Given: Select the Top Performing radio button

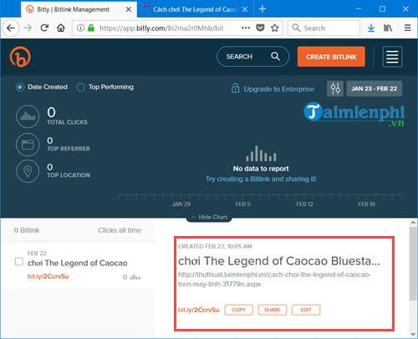Looking at the screenshot, I should click(x=80, y=87).
